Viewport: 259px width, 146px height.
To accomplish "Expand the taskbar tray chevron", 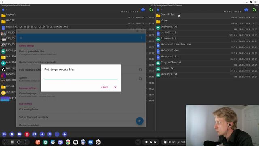I will [x=138, y=142].
